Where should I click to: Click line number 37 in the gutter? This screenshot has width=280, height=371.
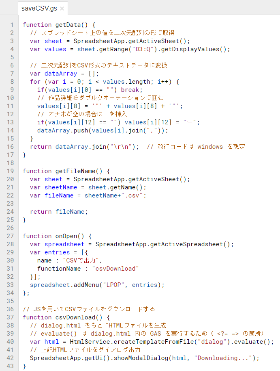[10, 317]
